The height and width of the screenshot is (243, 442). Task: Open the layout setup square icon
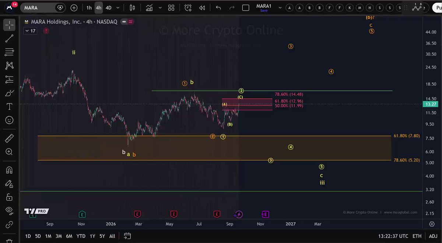246,8
